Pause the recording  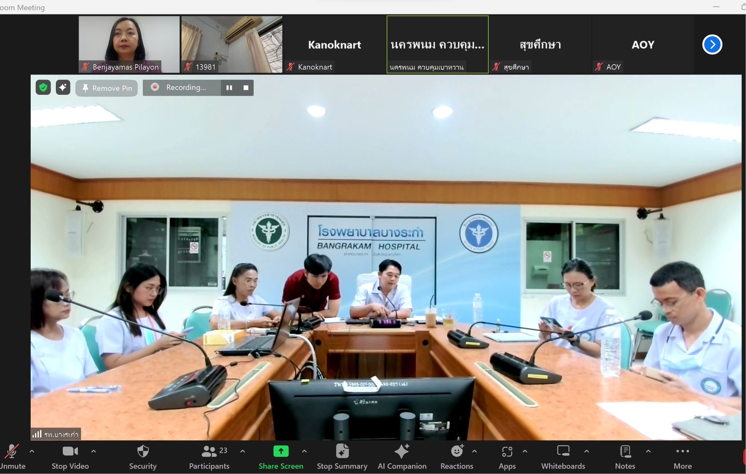[229, 87]
